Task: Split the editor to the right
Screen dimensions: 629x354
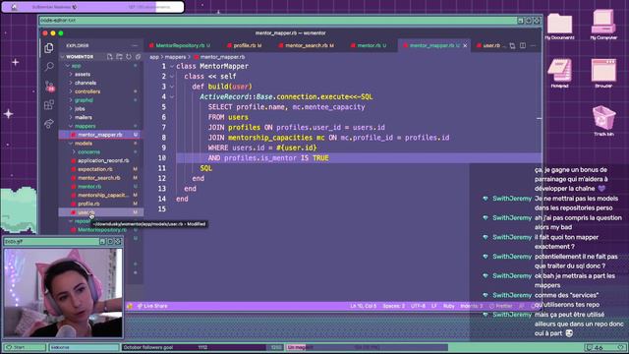Action: 523,46
